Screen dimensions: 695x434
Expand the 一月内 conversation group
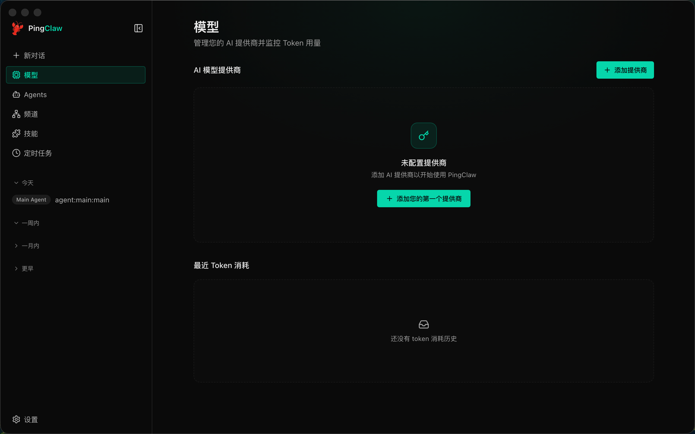27,246
